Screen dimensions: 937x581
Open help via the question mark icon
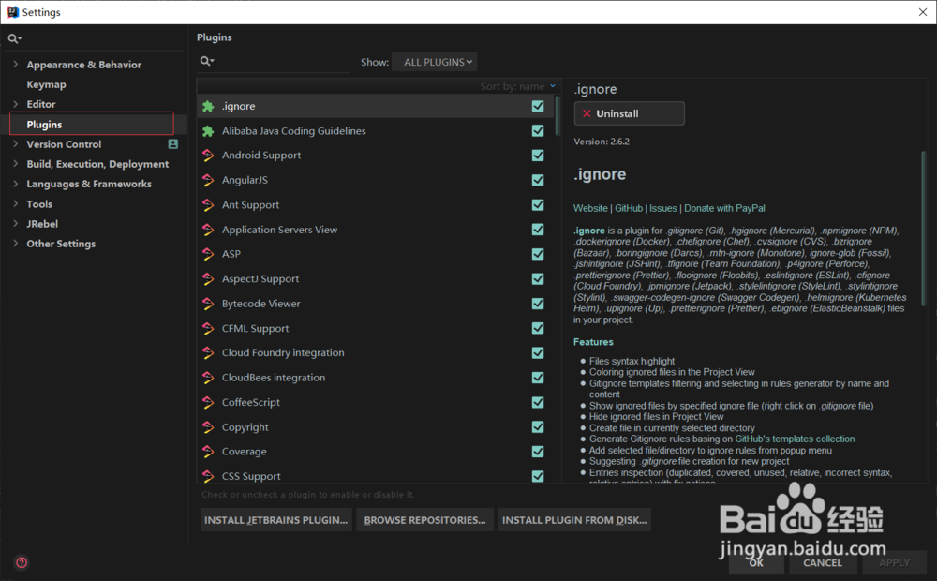[x=22, y=562]
